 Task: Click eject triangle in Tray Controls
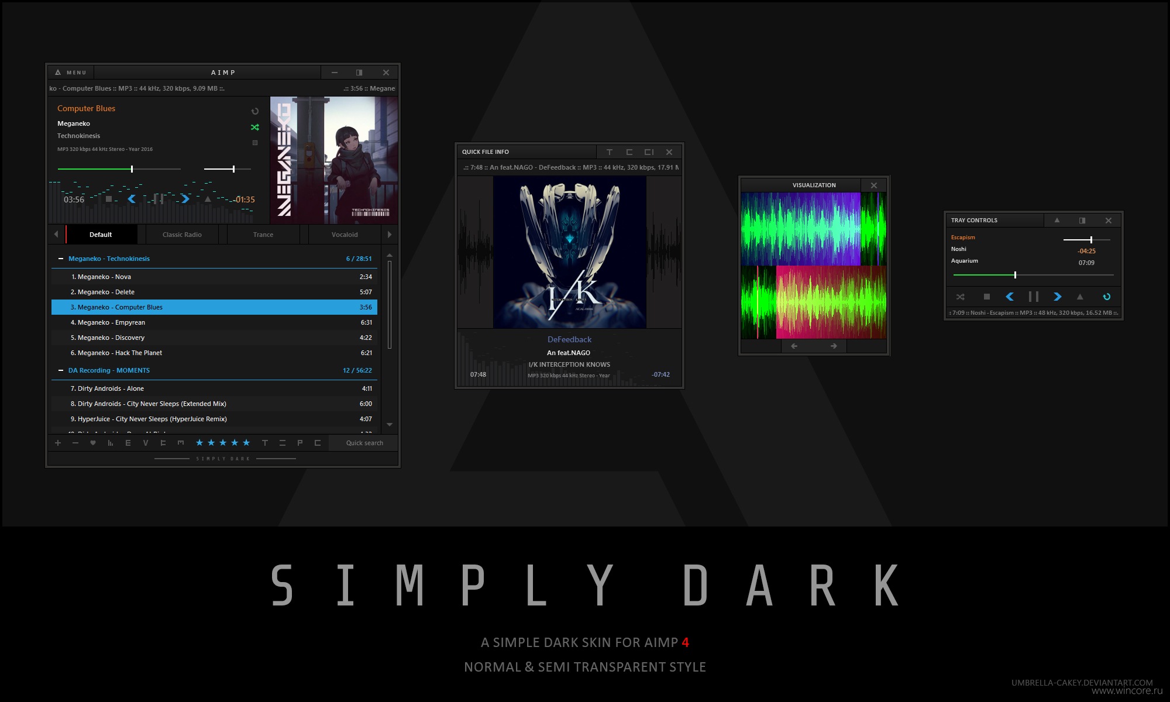coord(1080,297)
